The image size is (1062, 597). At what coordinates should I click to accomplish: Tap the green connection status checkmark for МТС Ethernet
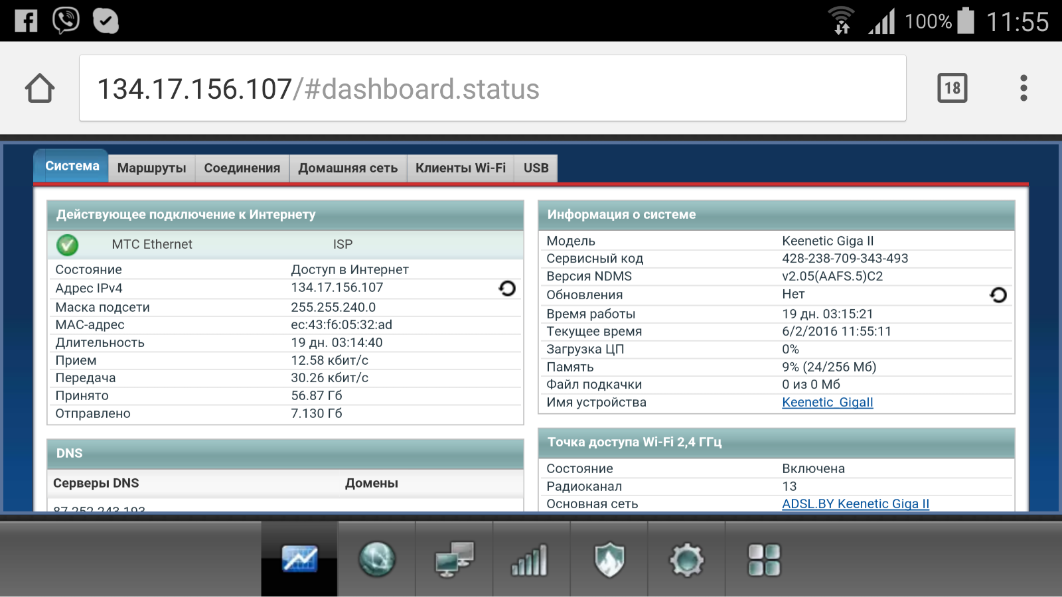(67, 245)
